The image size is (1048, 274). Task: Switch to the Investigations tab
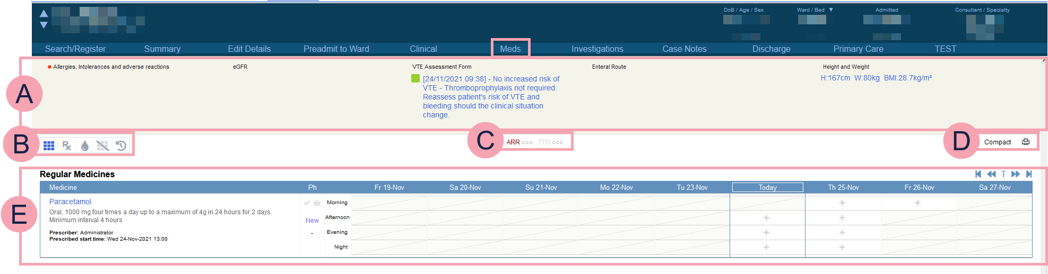pyautogui.click(x=597, y=49)
